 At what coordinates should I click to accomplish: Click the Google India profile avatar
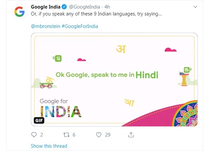[20, 12]
